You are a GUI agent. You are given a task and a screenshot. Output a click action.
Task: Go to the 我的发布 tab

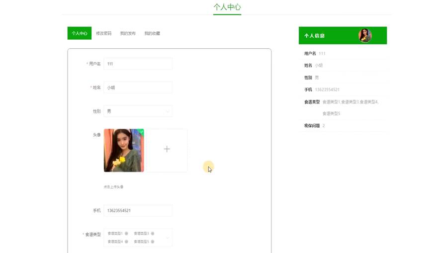(x=128, y=33)
